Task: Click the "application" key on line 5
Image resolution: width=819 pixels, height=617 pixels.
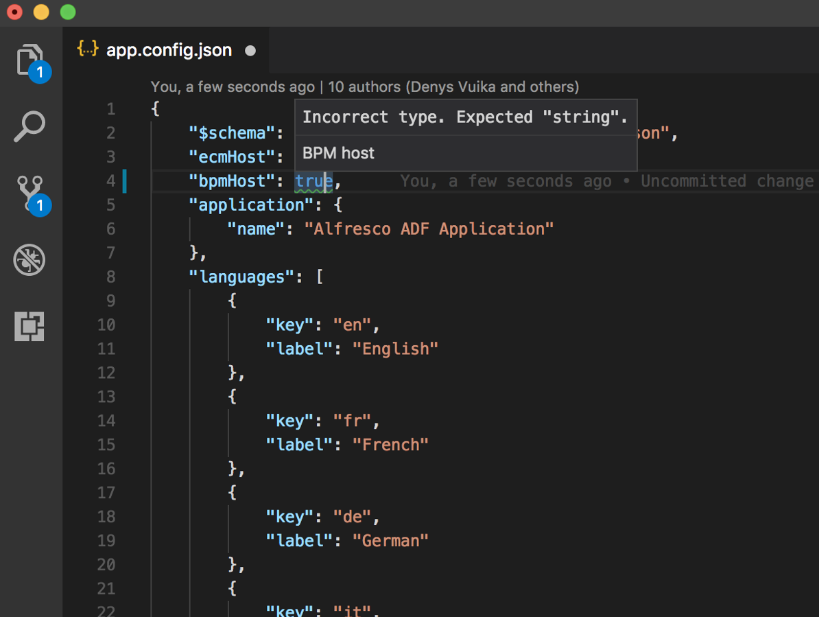Action: [x=251, y=205]
